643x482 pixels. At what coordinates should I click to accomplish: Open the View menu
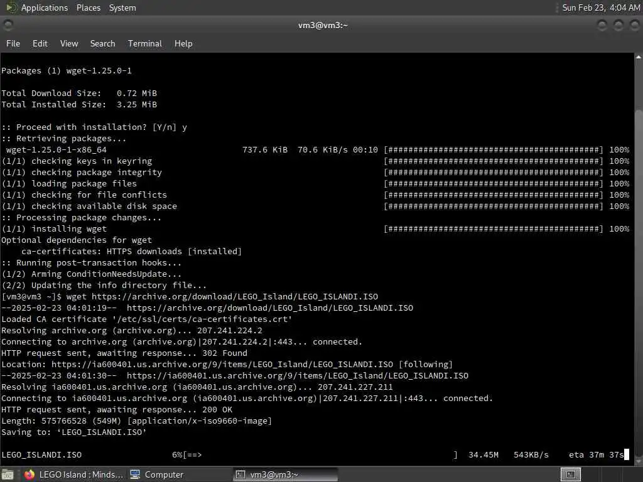coord(69,43)
